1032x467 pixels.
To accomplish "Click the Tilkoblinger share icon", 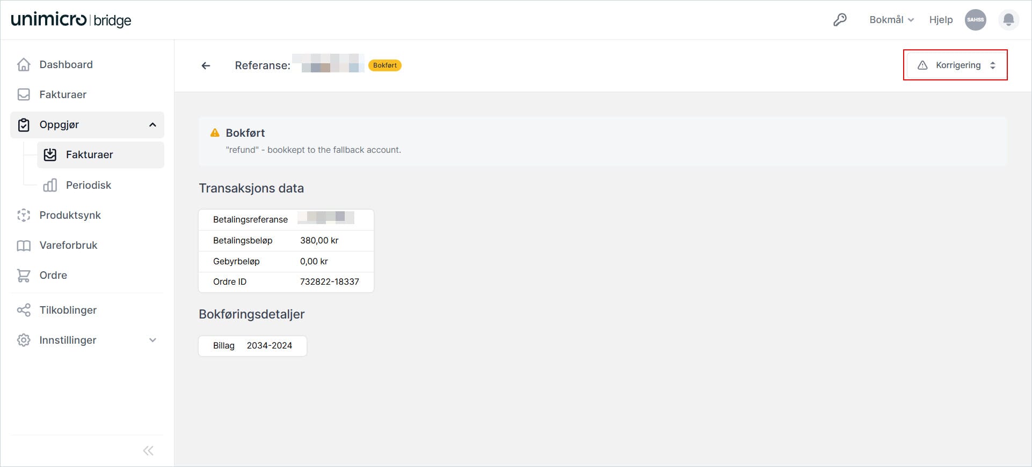I will pyautogui.click(x=24, y=310).
